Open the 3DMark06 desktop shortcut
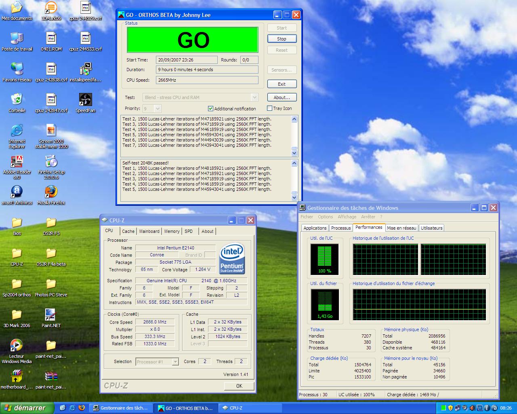Image resolution: width=517 pixels, height=414 pixels. 51,8
